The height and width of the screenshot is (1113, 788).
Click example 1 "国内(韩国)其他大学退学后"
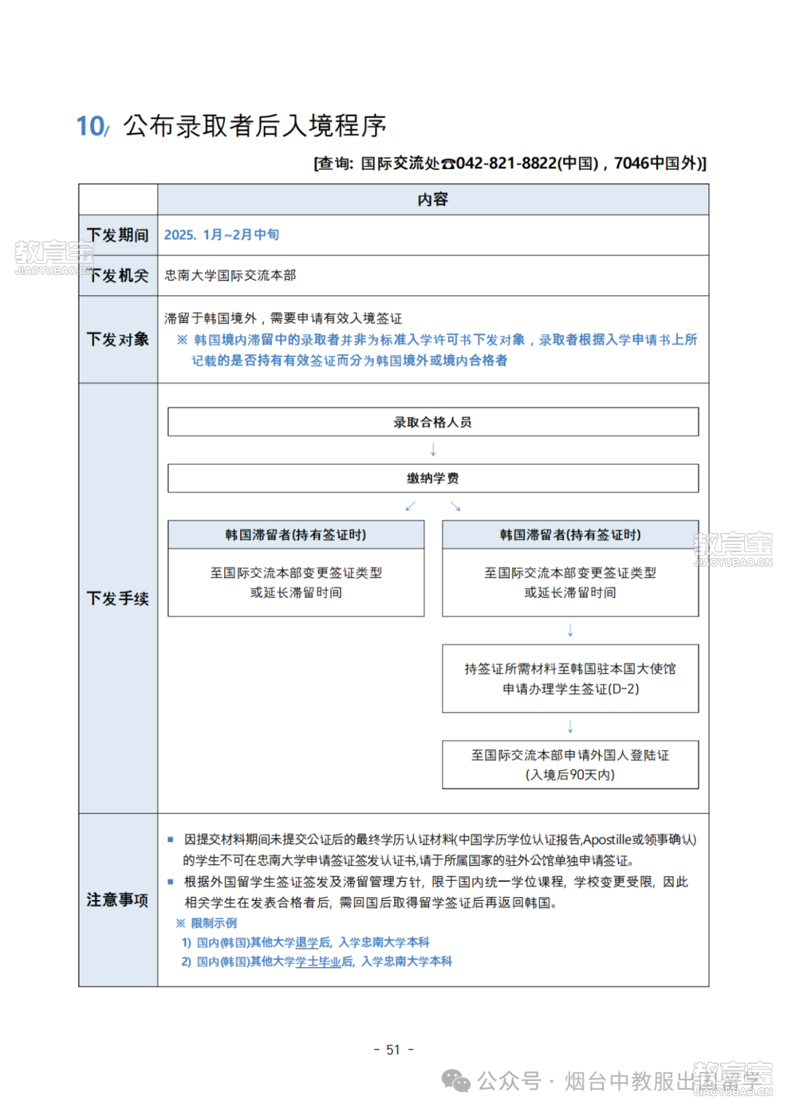pos(264,942)
